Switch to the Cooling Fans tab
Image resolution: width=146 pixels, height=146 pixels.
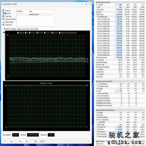(13, 29)
